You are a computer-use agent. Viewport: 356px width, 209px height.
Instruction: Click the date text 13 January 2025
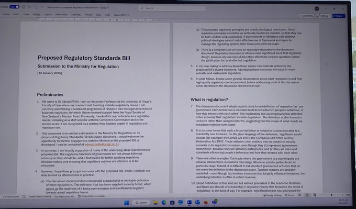50,73
